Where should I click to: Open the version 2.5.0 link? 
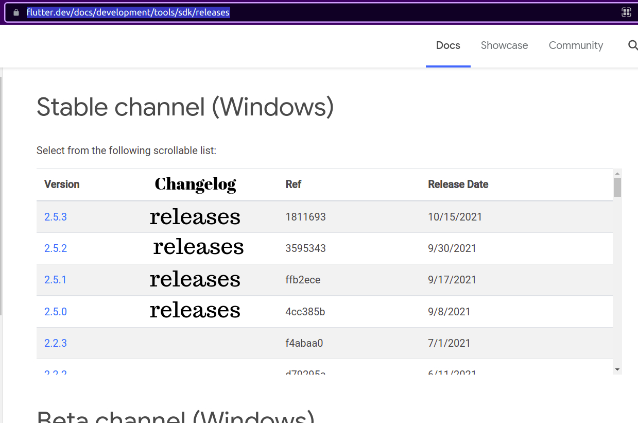56,312
